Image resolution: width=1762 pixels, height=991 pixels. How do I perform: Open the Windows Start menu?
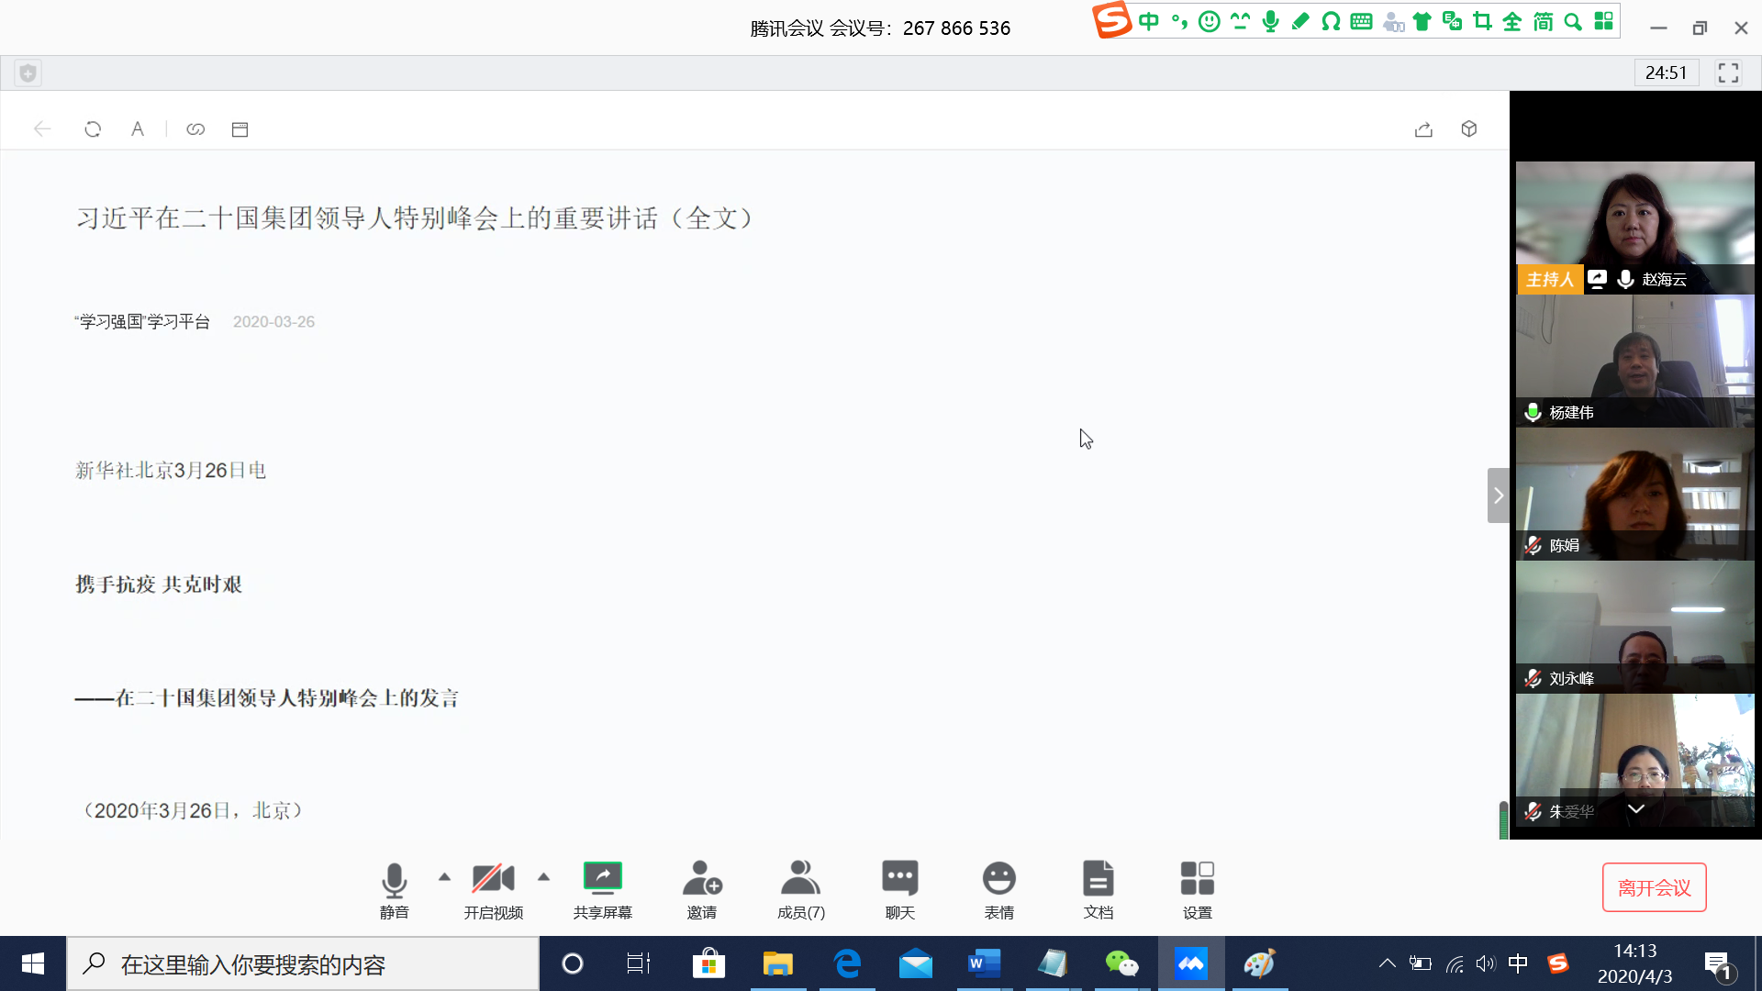pyautogui.click(x=32, y=963)
